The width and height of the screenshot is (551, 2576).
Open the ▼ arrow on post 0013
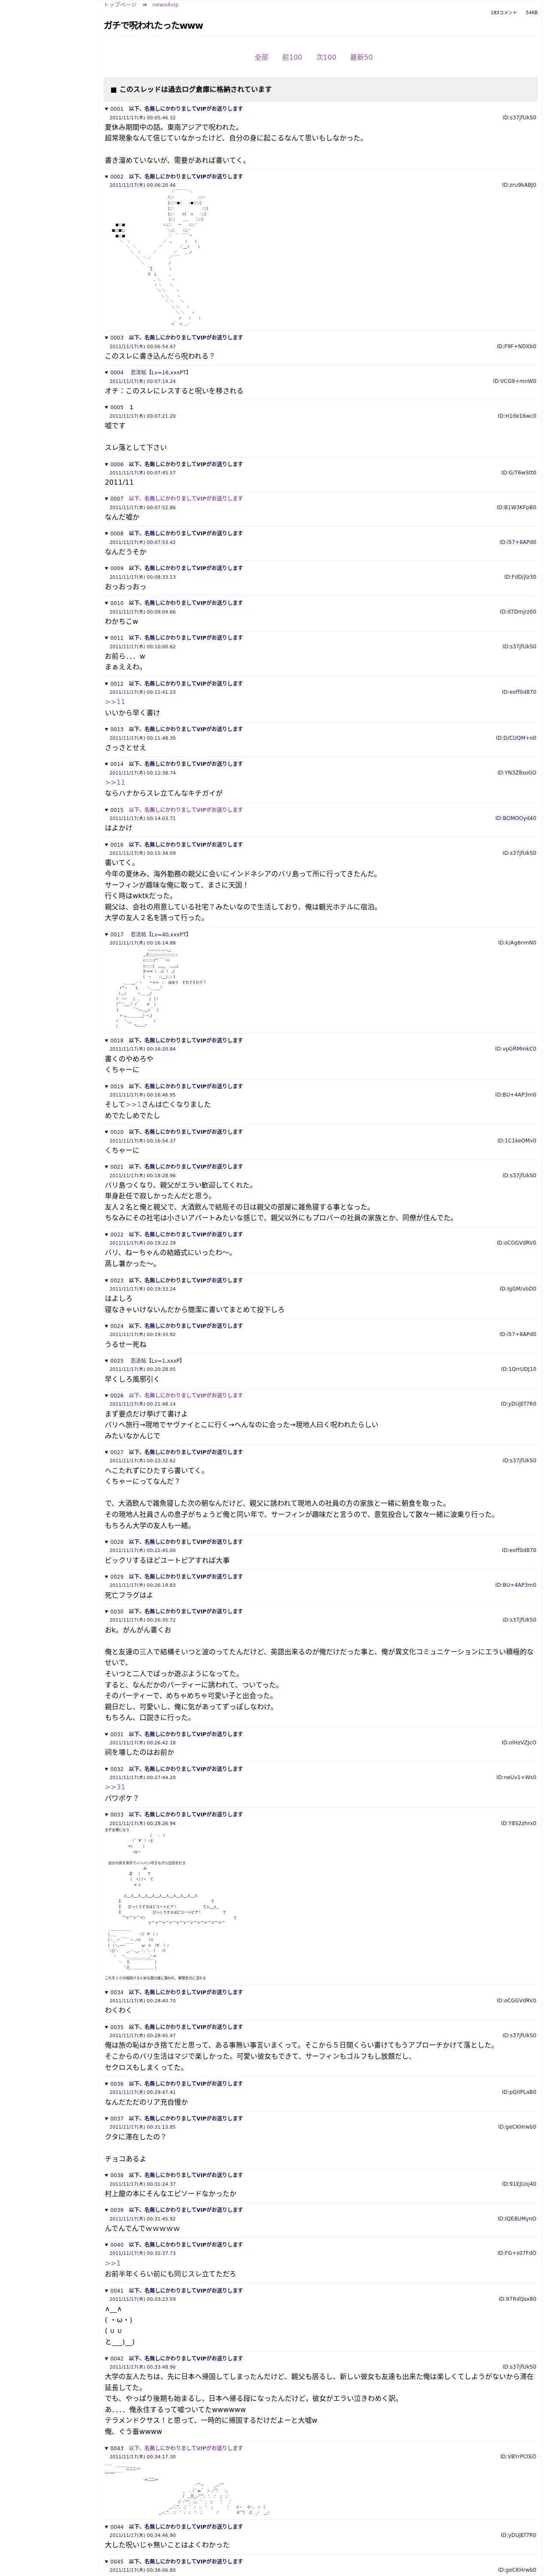107,729
